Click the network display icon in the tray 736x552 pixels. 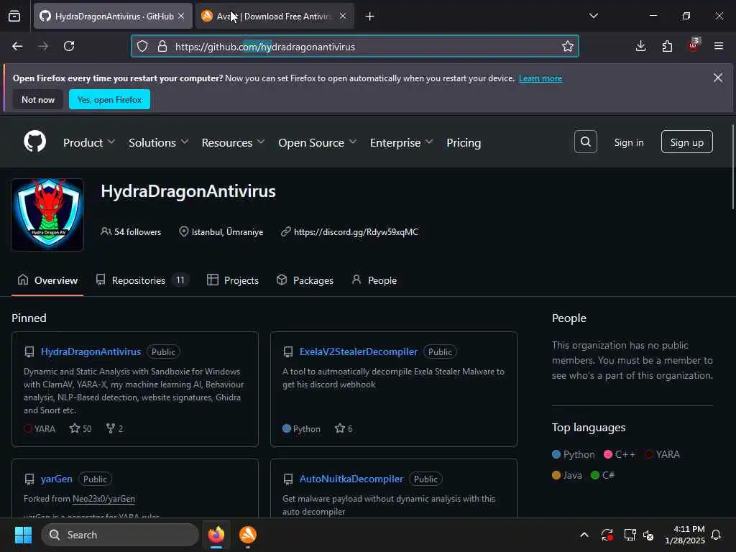pos(630,535)
